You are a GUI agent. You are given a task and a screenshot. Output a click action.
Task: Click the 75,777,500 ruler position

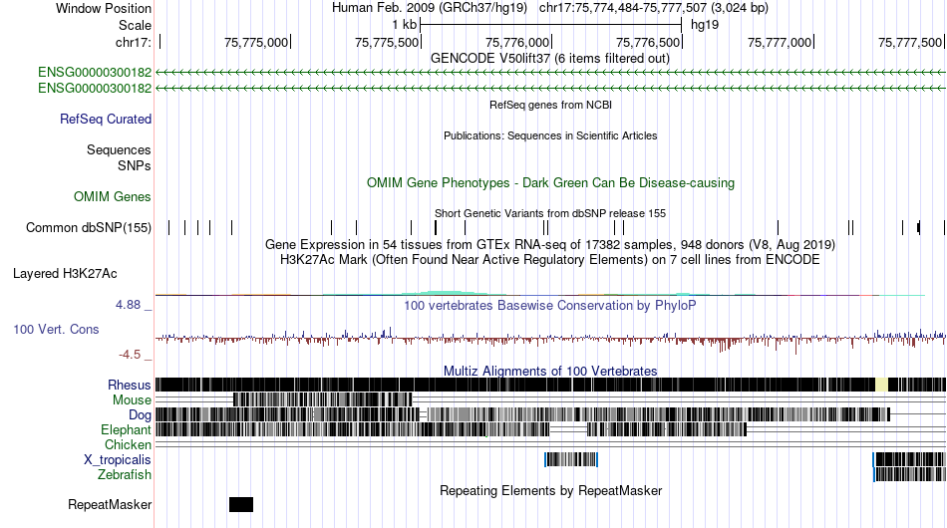pyautogui.click(x=910, y=42)
